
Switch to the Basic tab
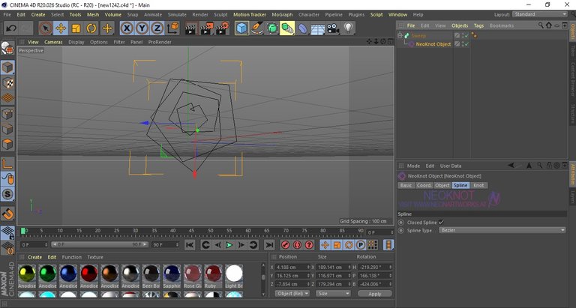click(406, 185)
